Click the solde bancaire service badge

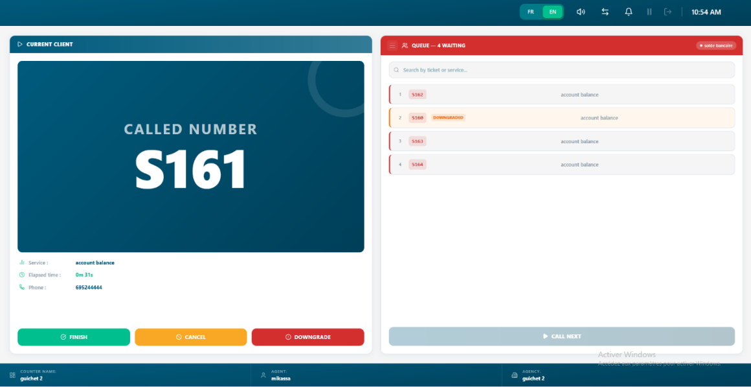pos(716,45)
